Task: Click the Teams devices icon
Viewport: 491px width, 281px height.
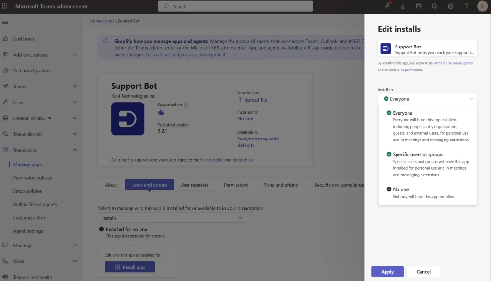Action: (x=5, y=134)
